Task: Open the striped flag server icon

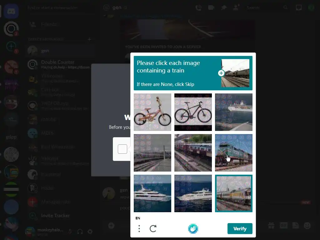Action: click(x=11, y=189)
